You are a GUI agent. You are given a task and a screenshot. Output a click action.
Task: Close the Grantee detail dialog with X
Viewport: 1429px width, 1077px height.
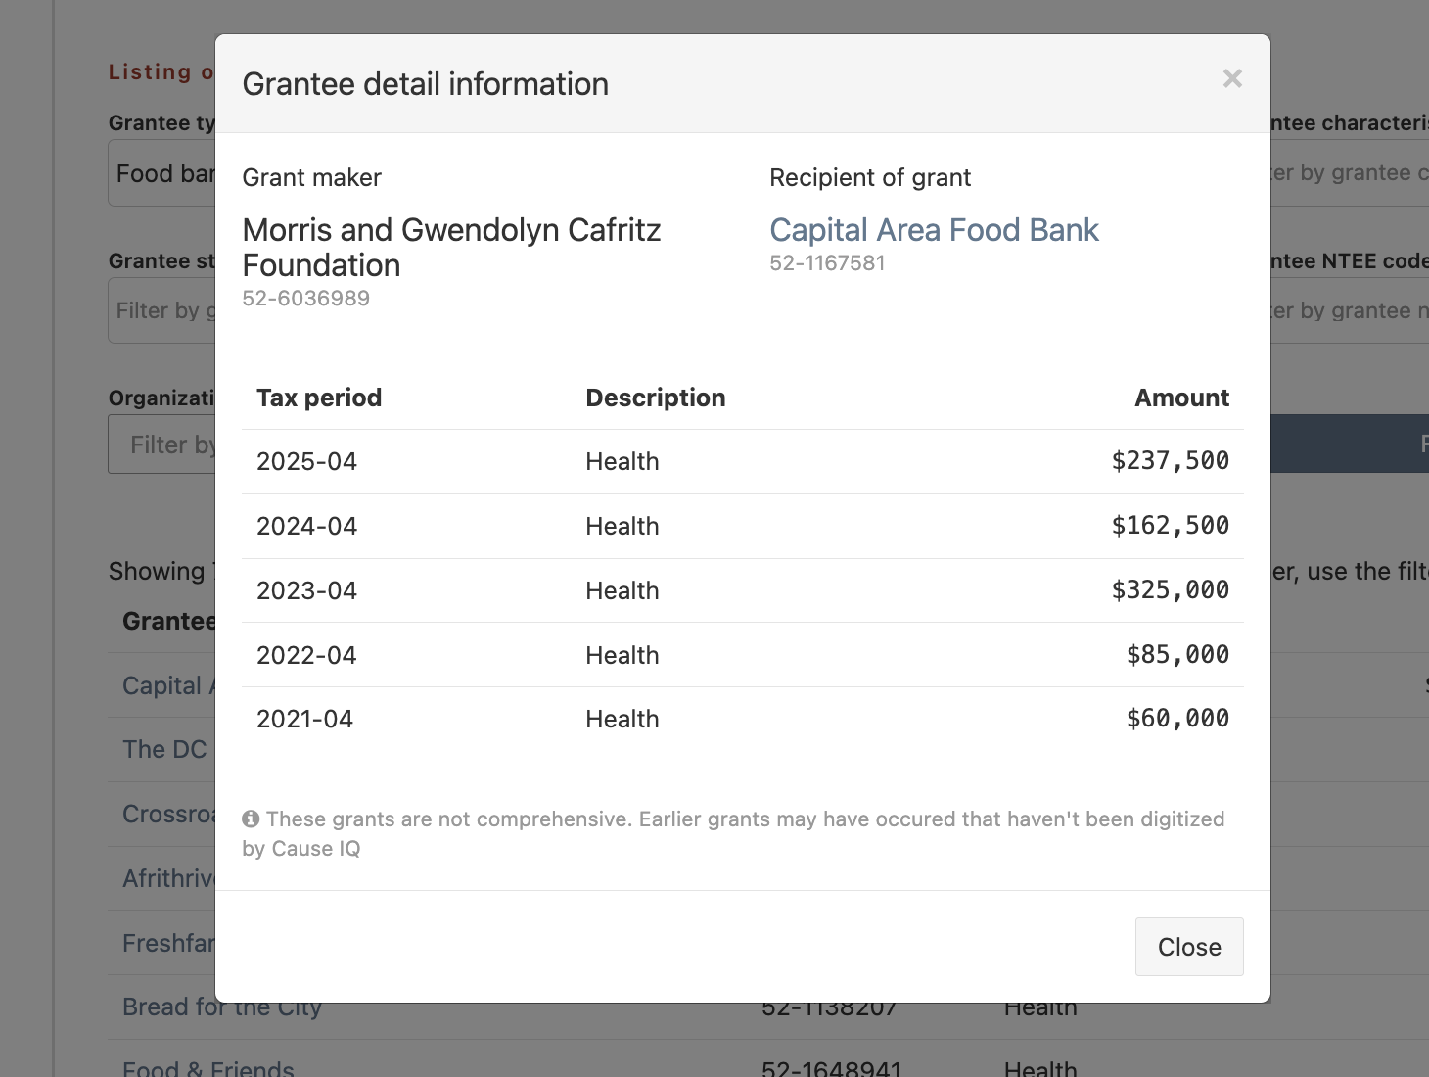click(x=1232, y=78)
